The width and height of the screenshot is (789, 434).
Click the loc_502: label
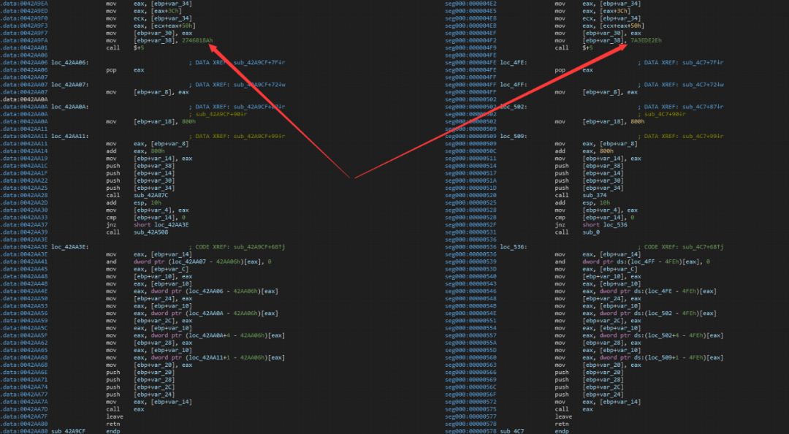[514, 107]
